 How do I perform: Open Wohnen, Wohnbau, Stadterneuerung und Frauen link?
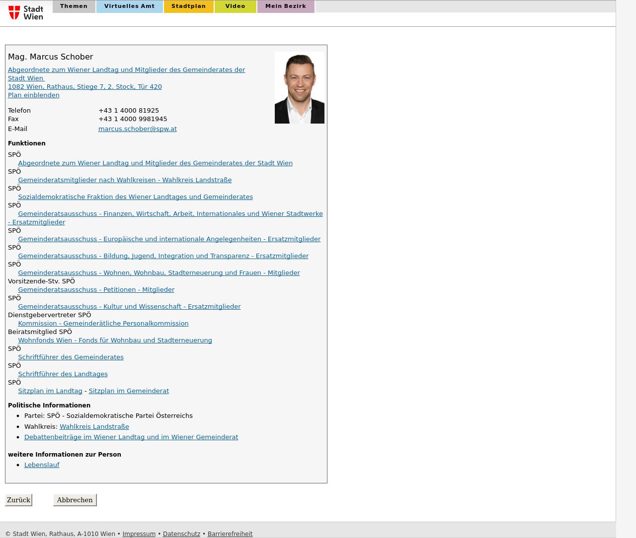(159, 272)
